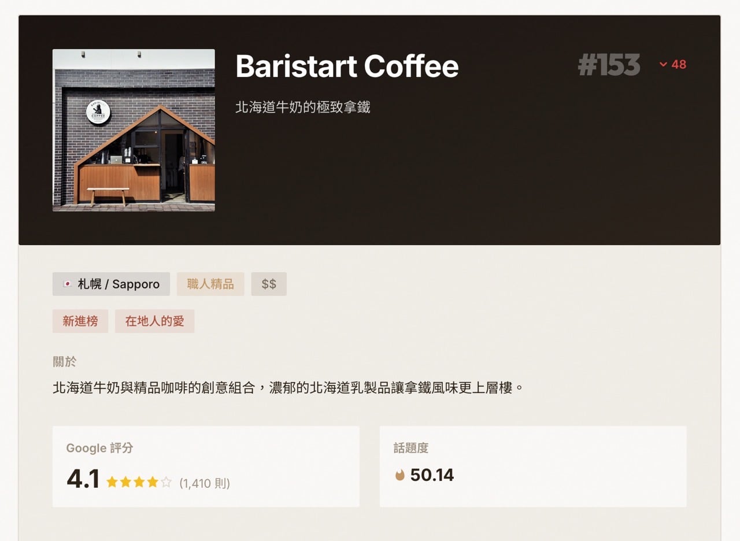Click the Baristart Coffee title heading
740x541 pixels.
coord(347,66)
